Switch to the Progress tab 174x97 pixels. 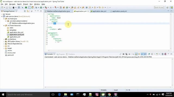(61, 54)
